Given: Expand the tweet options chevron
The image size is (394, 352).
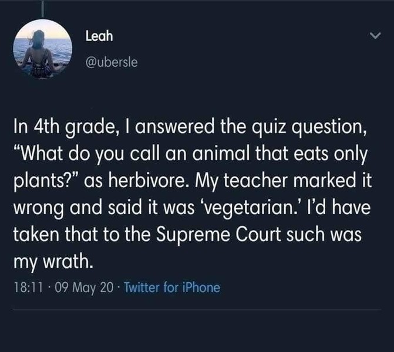Looking at the screenshot, I should tap(372, 37).
